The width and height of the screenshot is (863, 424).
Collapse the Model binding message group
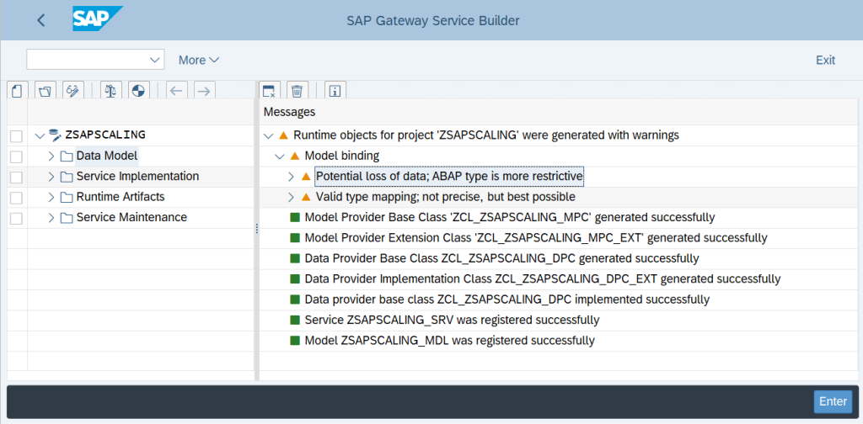(x=280, y=156)
